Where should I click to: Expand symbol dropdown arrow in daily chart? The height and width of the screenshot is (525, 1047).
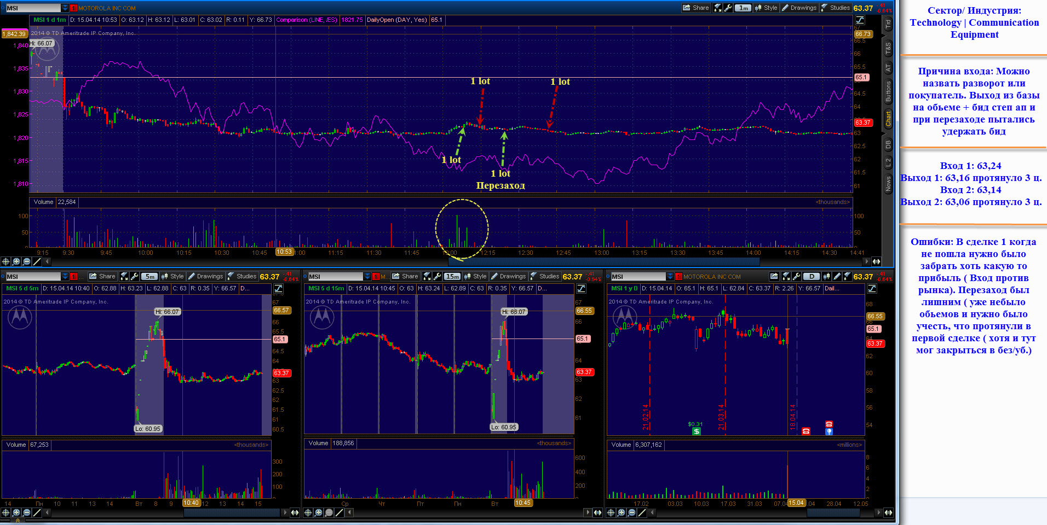(x=670, y=277)
